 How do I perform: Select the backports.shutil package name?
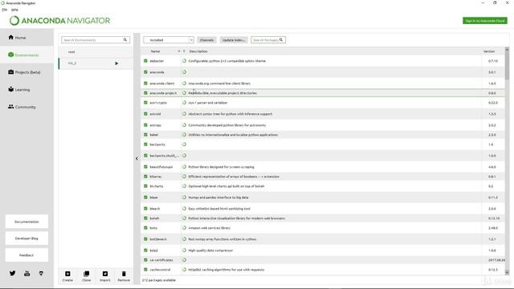(164, 156)
